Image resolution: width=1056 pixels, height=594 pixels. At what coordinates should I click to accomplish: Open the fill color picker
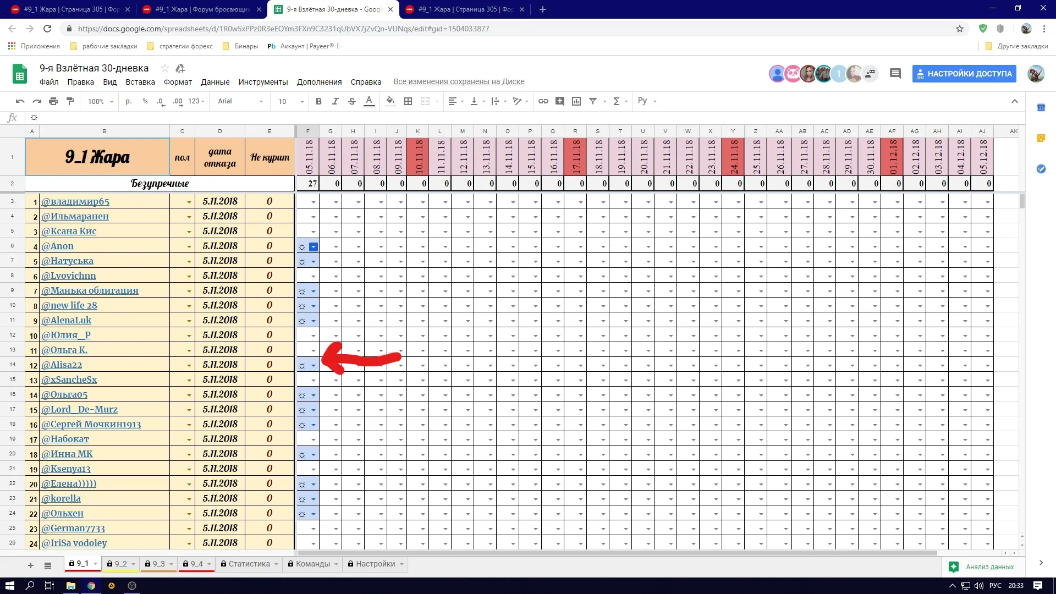click(391, 101)
